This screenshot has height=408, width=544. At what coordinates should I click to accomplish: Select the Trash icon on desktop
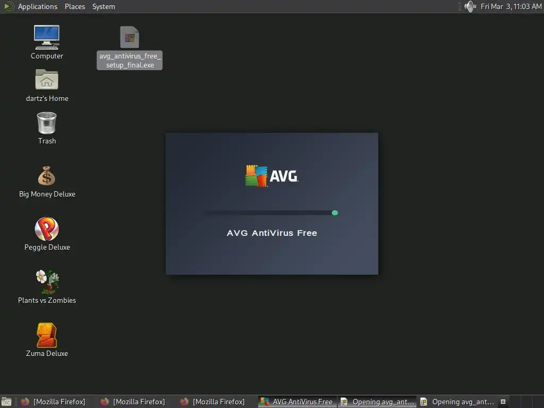[47, 123]
